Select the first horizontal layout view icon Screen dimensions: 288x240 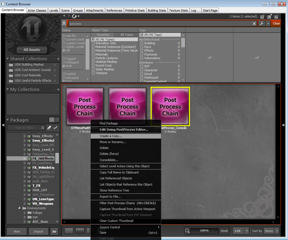69,231
